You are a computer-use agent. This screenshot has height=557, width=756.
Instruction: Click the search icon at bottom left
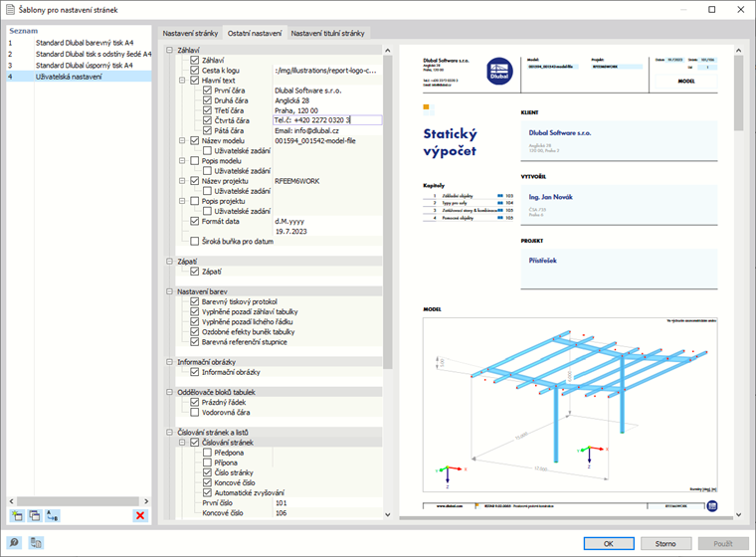coord(14,542)
